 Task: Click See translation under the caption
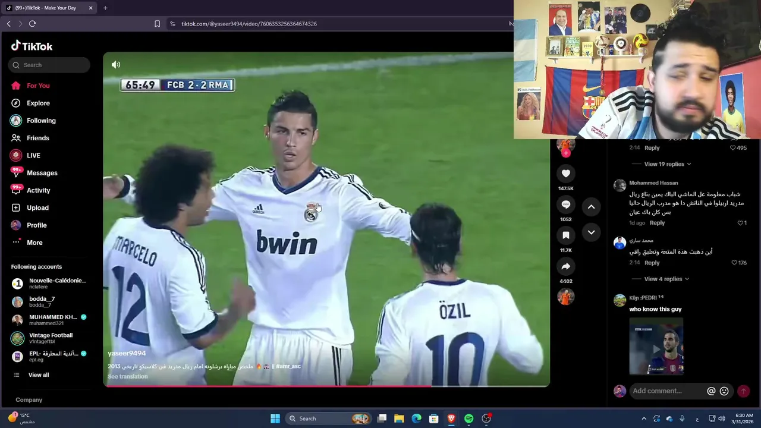coord(127,376)
